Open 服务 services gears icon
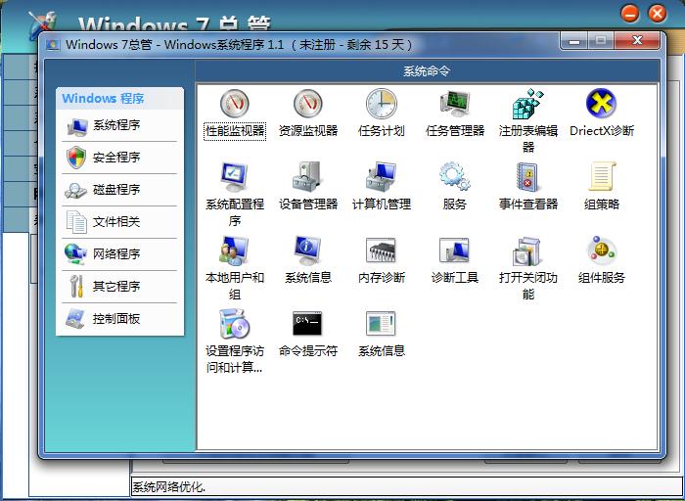The image size is (685, 501). pyautogui.click(x=455, y=187)
